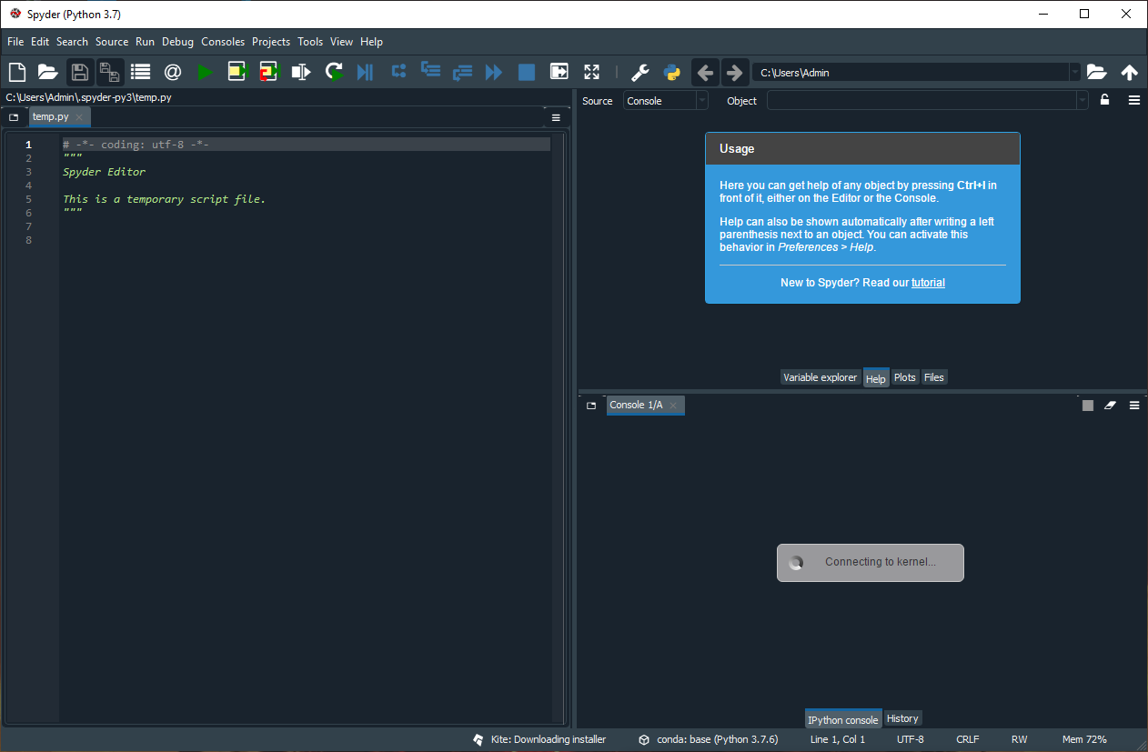Open the Consoles menu
The image size is (1148, 752).
[223, 41]
